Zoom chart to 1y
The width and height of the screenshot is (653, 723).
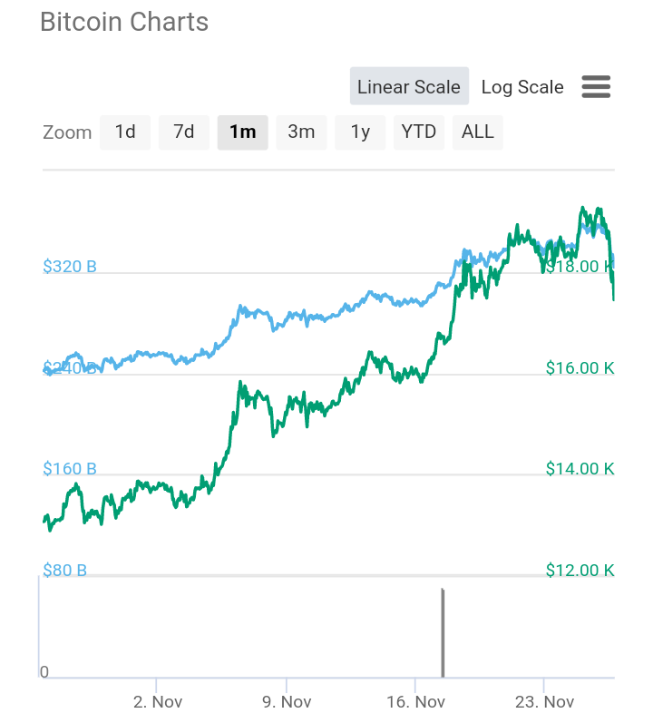point(360,132)
